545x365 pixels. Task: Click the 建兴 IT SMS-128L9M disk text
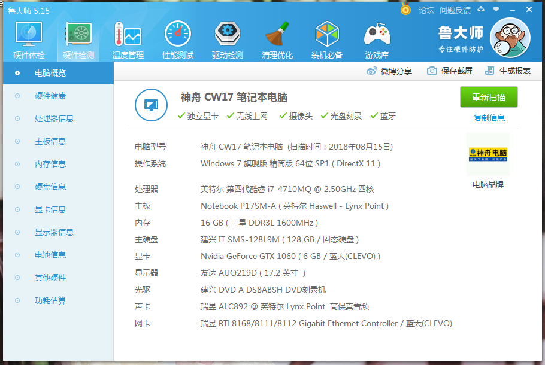point(280,239)
